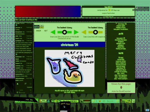The height and width of the screenshot is (112, 150).
Task: Open 'horsing around' comic link
Action: pos(121,64)
